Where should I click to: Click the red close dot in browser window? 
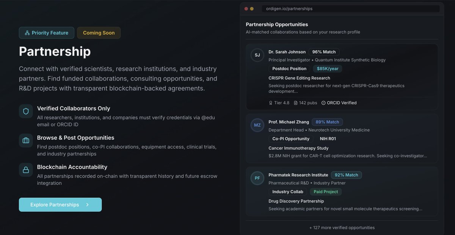[x=246, y=9]
